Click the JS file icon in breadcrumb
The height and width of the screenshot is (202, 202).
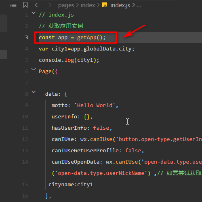[x=105, y=5]
